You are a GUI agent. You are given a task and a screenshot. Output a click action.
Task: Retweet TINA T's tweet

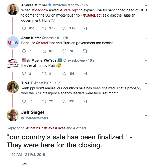(x=44, y=101)
